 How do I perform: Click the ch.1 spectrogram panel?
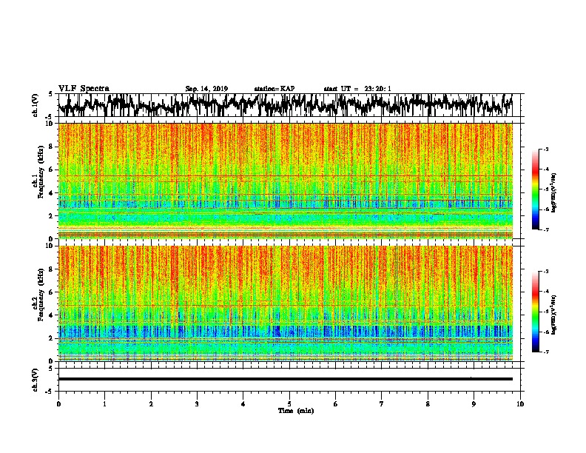pos(285,181)
